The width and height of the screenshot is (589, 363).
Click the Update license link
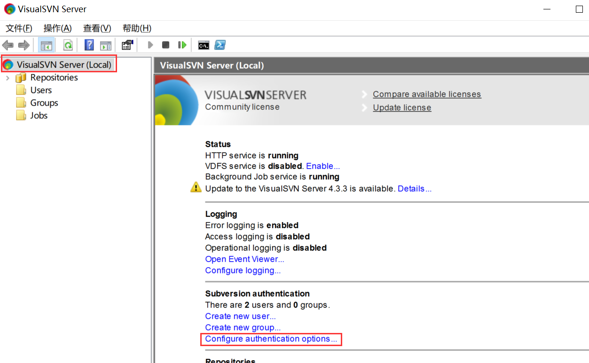[402, 108]
